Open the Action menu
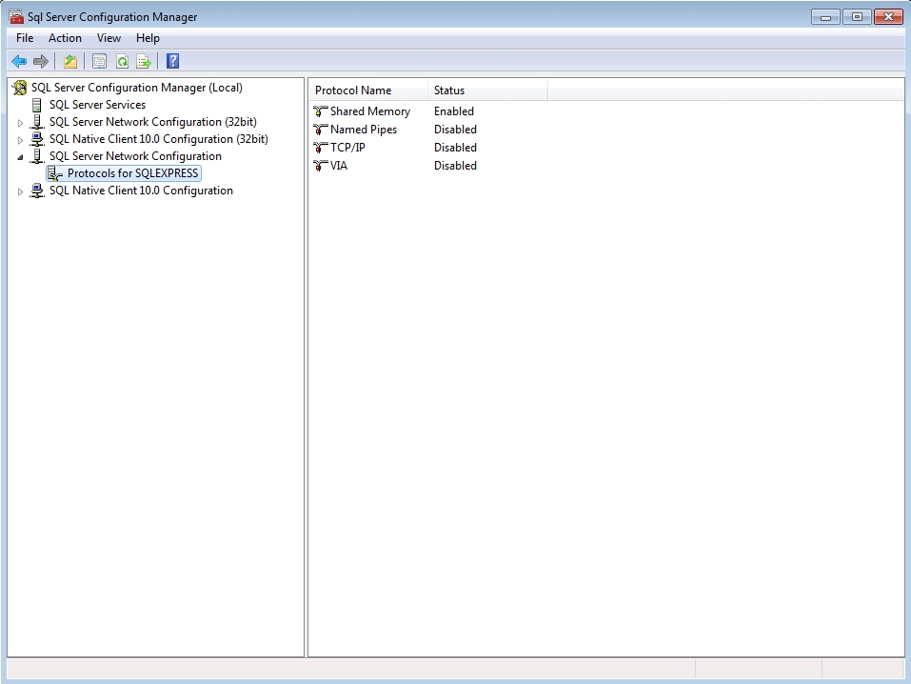Image resolution: width=911 pixels, height=684 pixels. pos(65,38)
